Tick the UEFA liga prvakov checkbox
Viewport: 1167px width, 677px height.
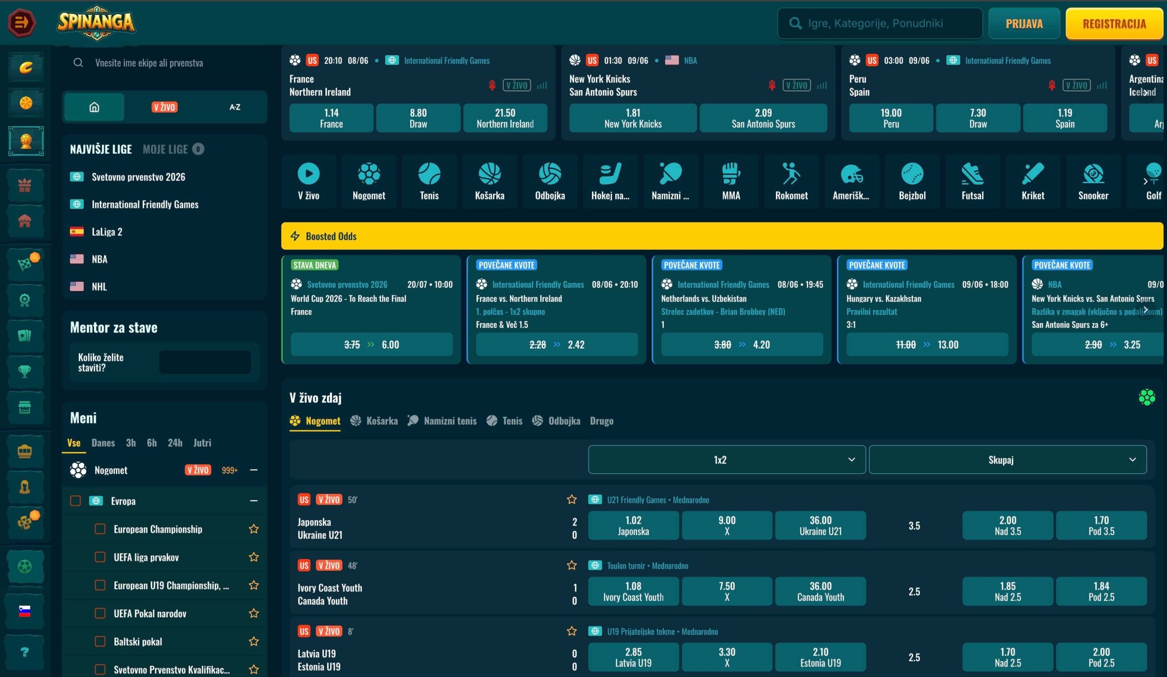(x=100, y=557)
